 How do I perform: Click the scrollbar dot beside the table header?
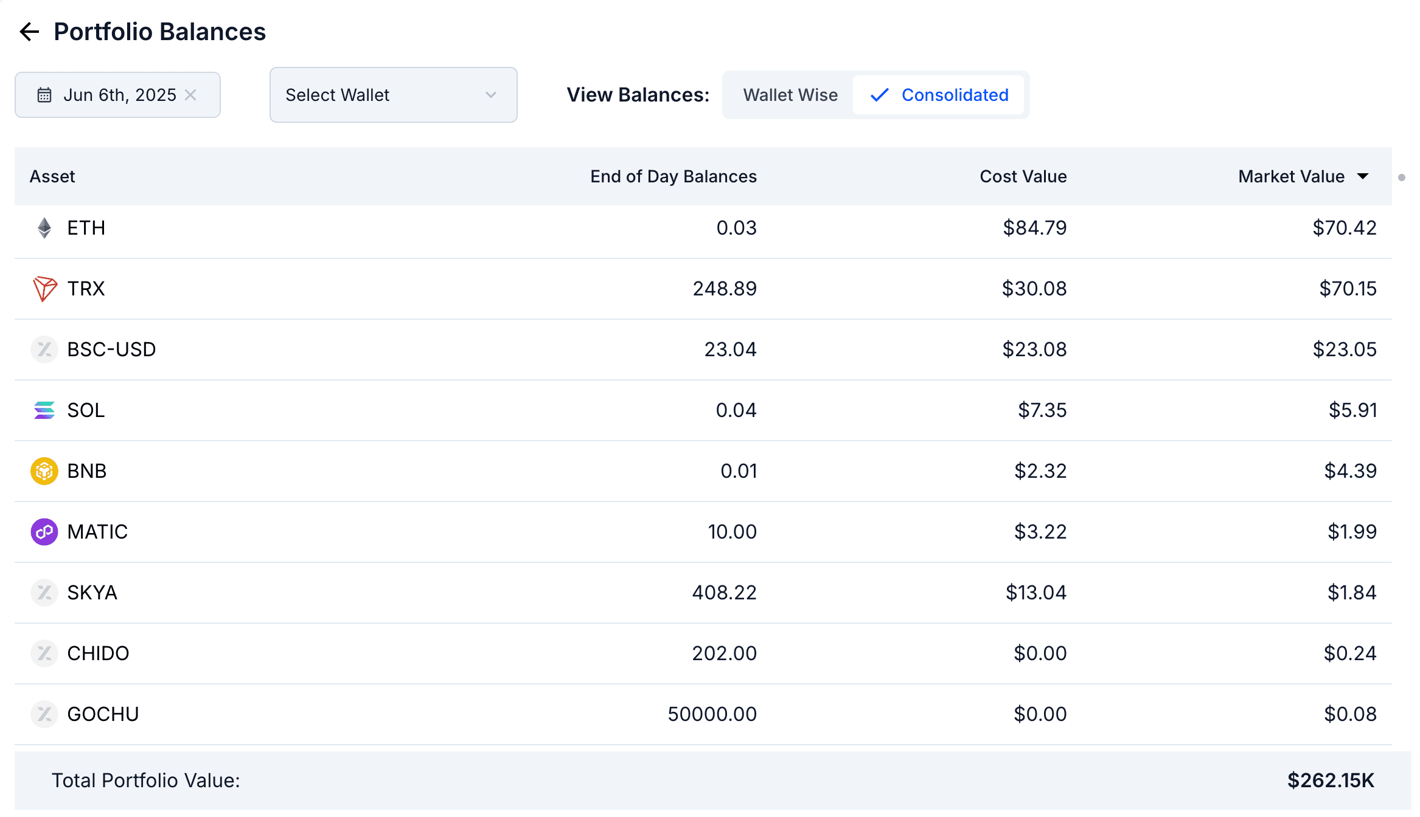click(1402, 178)
